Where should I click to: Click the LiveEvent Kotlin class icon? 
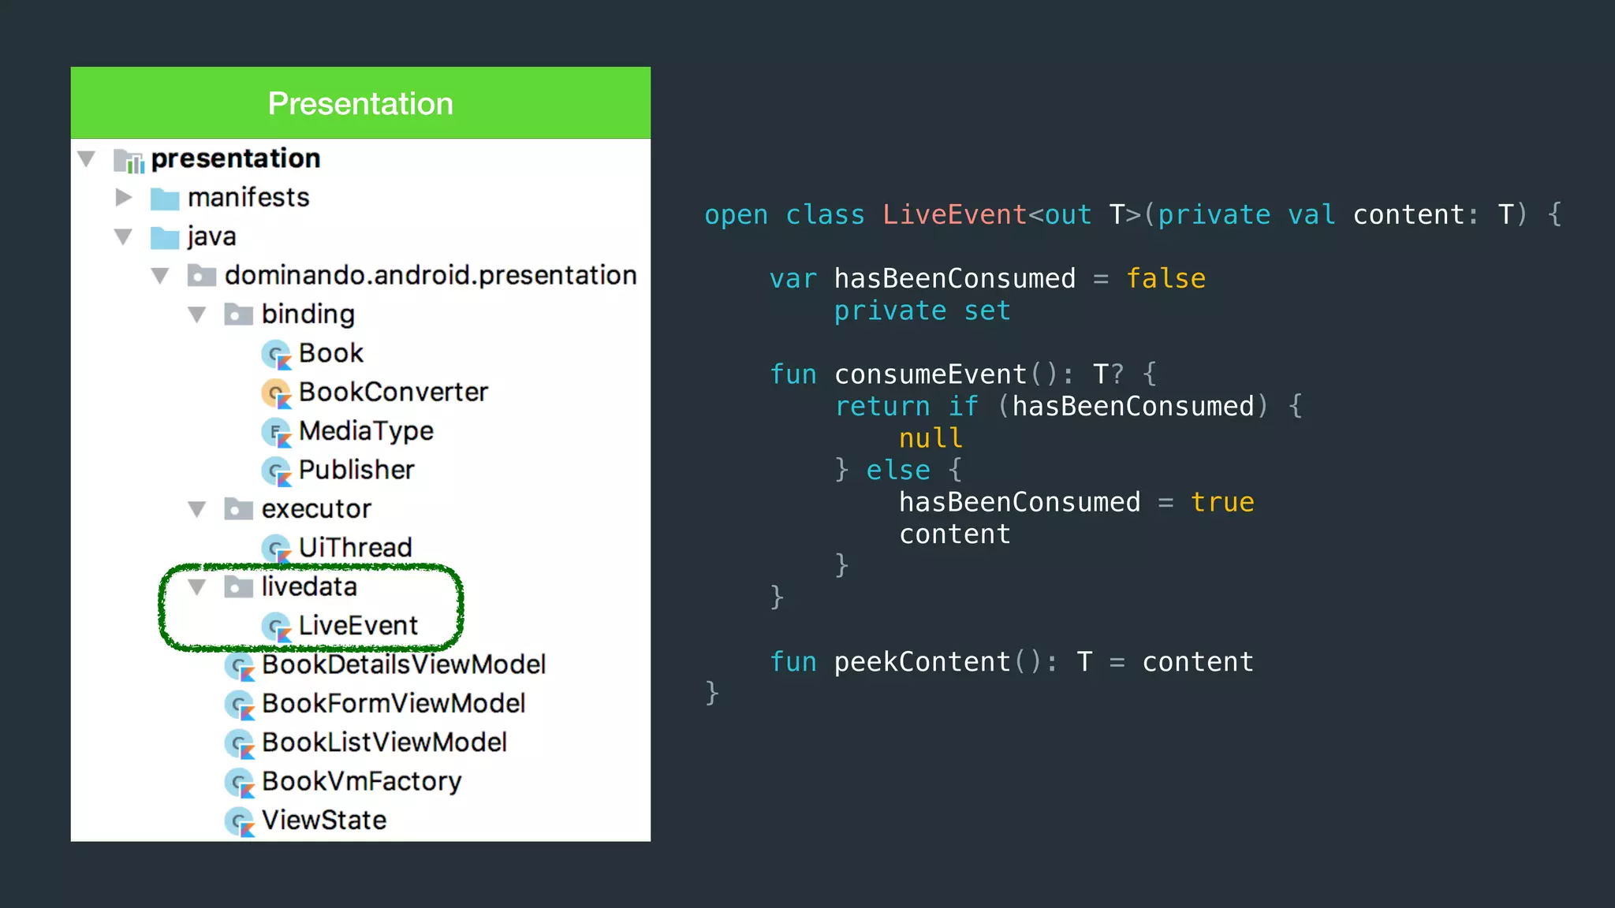276,627
